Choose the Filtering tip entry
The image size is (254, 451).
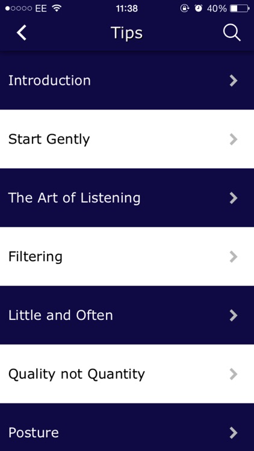[x=127, y=257]
